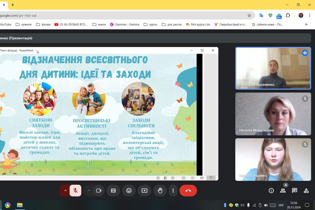This screenshot has width=315, height=210.
Task: Turn on closed captions
Action: click(113, 190)
